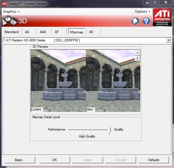
Task: Click the Basic... button
Action: click(x=20, y=160)
